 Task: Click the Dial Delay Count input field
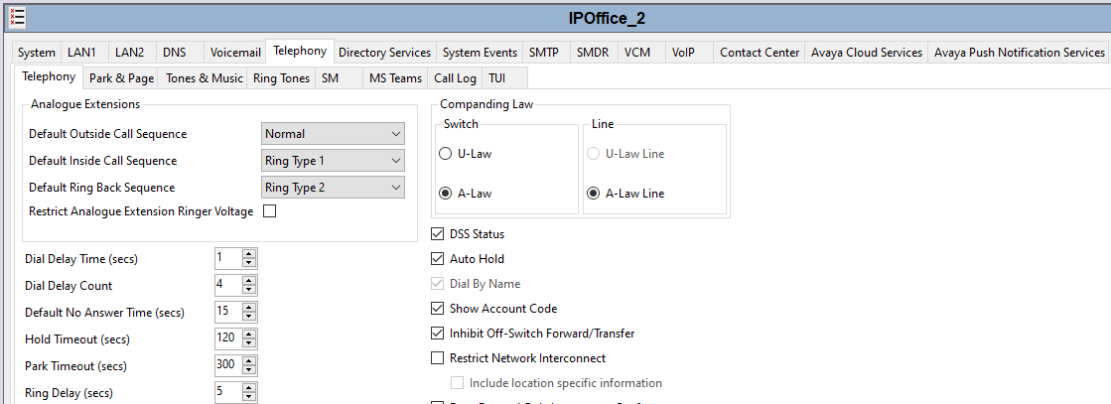[226, 285]
